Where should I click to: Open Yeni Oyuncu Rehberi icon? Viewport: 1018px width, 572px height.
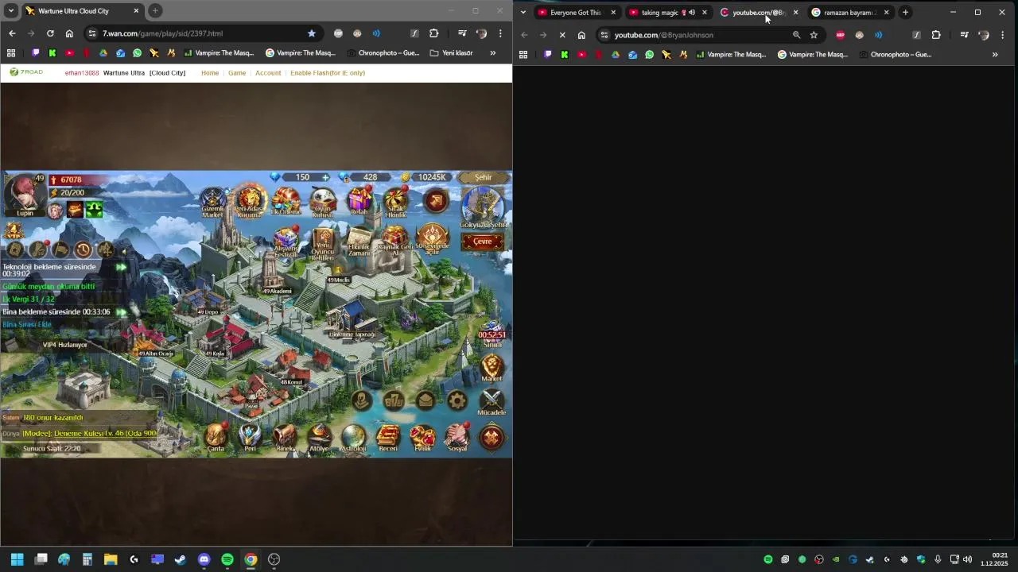point(323,244)
